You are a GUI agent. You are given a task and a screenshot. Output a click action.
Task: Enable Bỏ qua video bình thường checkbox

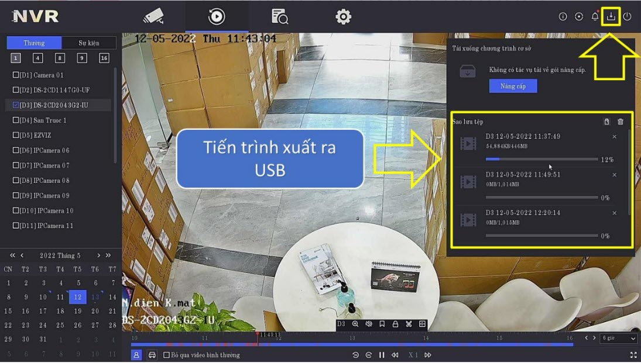pos(166,355)
